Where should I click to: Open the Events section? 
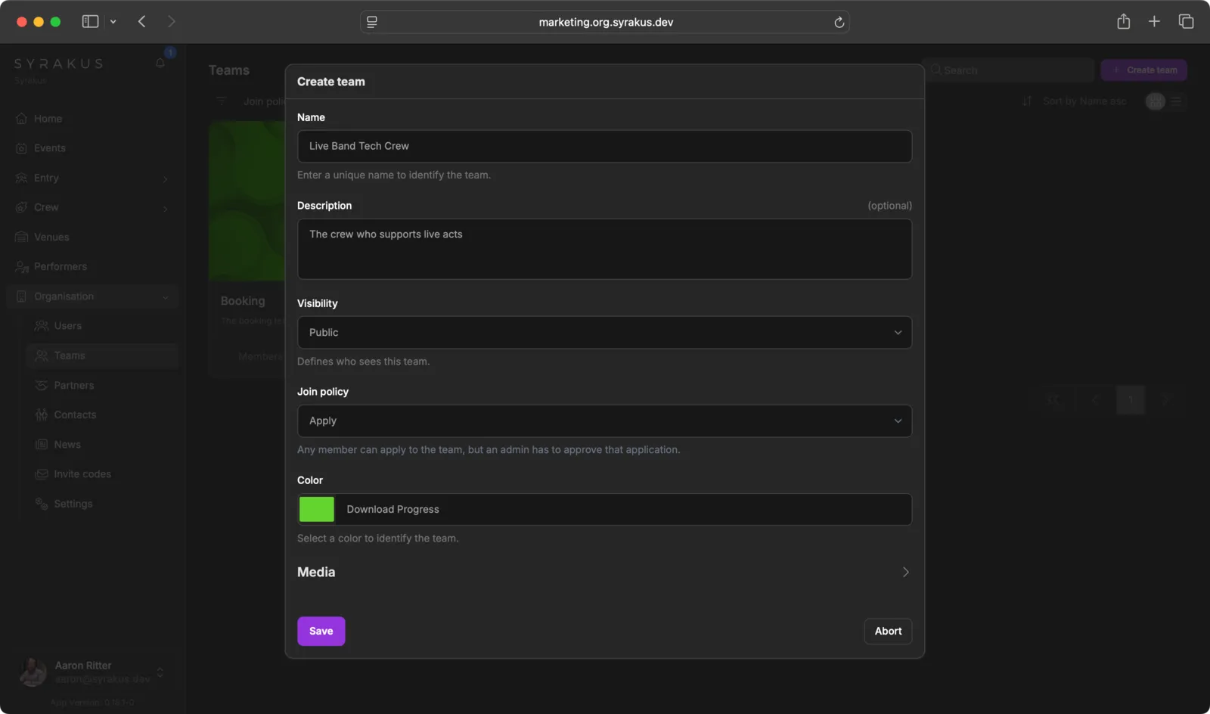pyautogui.click(x=50, y=147)
